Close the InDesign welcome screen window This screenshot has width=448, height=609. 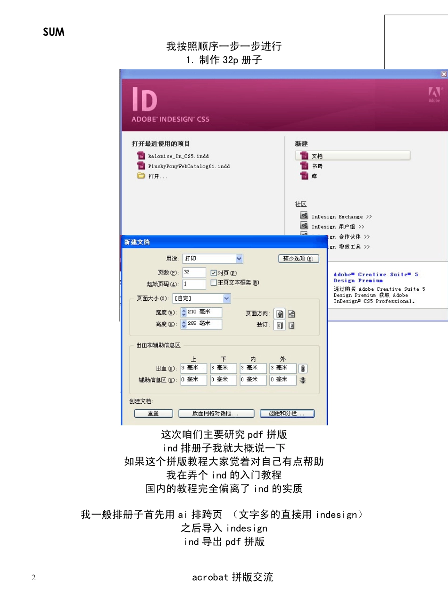click(444, 74)
